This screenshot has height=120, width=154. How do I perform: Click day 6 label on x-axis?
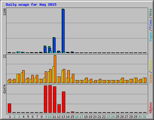[32, 117]
